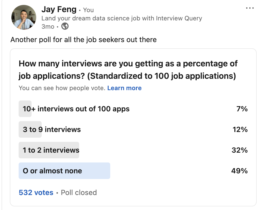Click the 'Another poll for job seekers' text
The image size is (260, 210).
tap(83, 40)
